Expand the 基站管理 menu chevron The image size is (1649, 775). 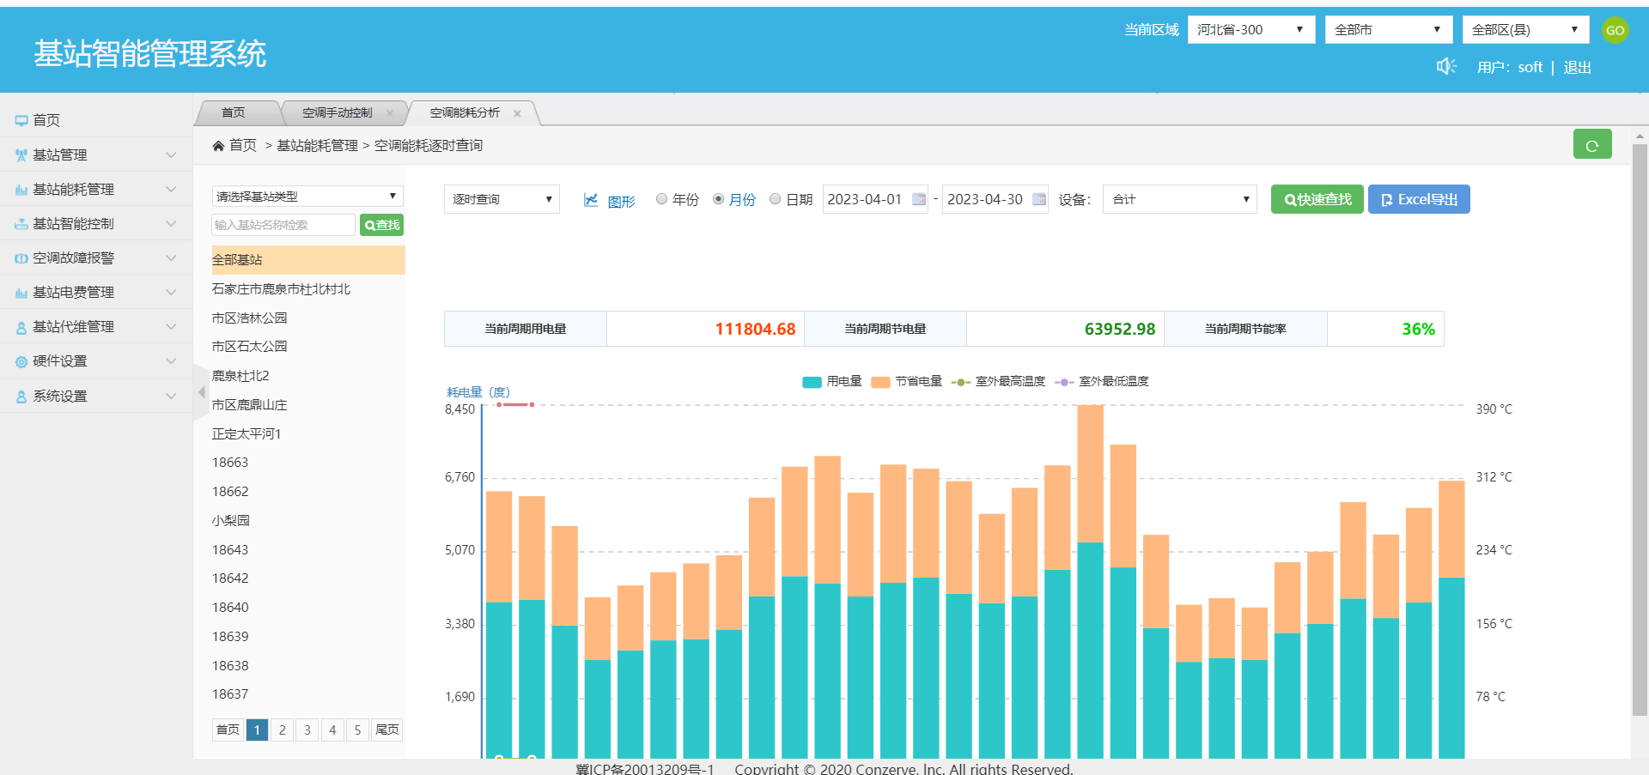point(171,155)
